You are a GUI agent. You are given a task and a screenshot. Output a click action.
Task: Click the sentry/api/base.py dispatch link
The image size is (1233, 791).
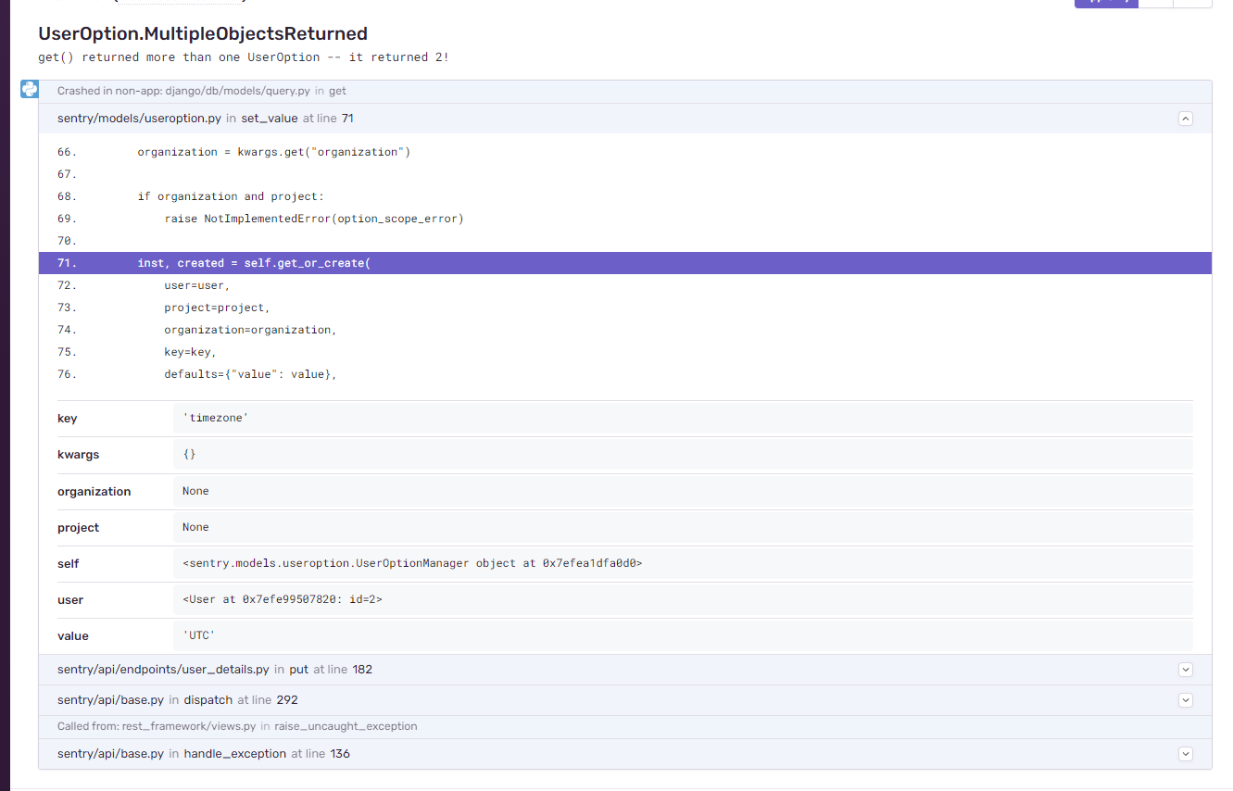pos(112,700)
